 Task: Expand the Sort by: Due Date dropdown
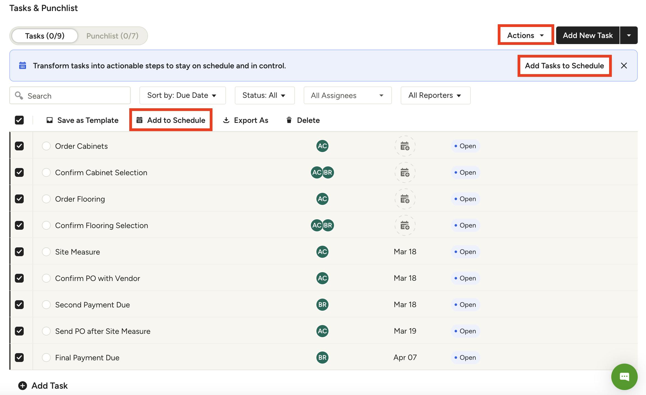(182, 95)
